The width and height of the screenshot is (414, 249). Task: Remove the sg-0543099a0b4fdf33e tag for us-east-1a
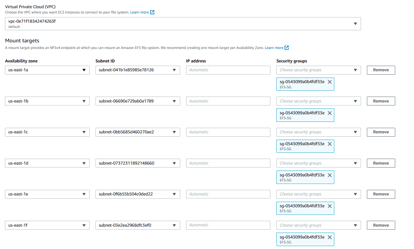point(330,82)
